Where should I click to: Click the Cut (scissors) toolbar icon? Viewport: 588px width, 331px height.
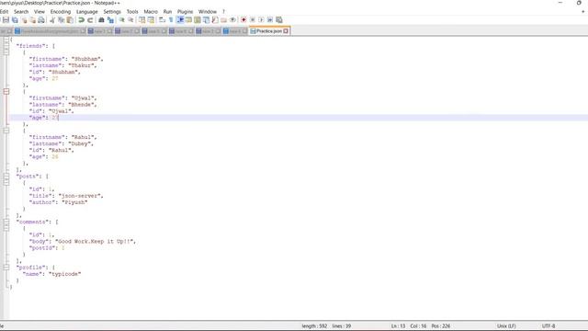coord(52,19)
